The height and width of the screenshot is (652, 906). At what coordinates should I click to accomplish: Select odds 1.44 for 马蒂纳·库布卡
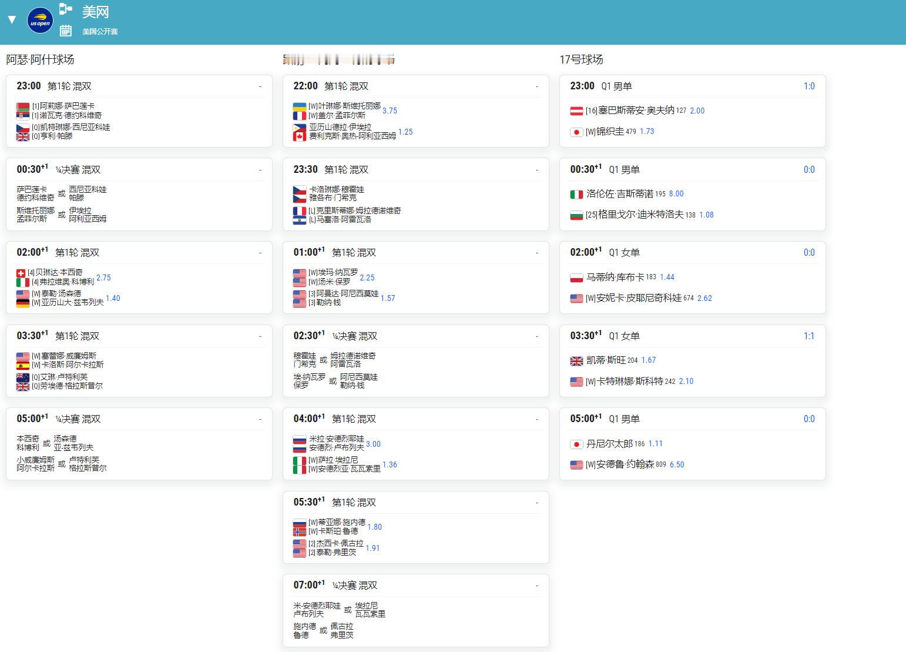point(667,277)
